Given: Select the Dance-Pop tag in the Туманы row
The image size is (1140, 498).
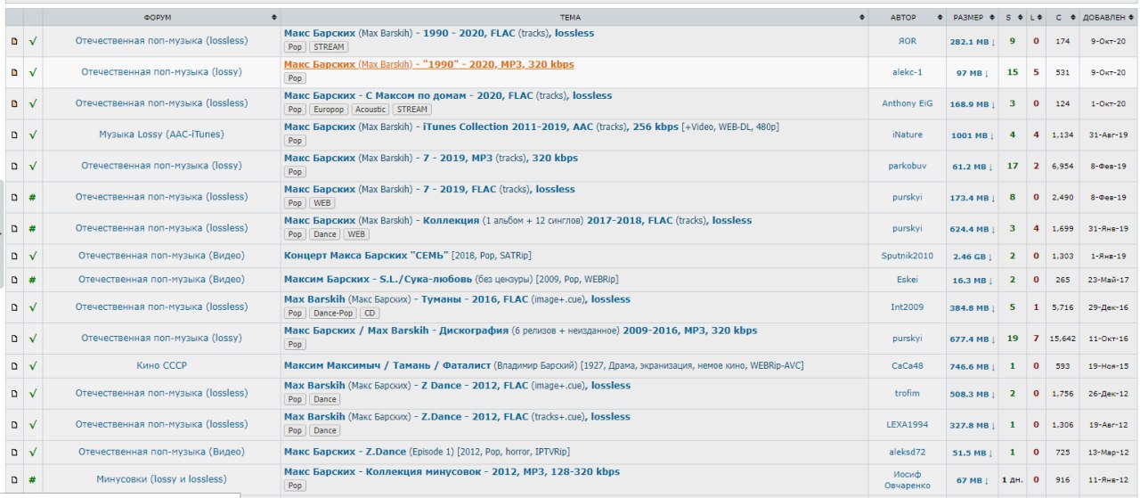Looking at the screenshot, I should click(x=333, y=314).
